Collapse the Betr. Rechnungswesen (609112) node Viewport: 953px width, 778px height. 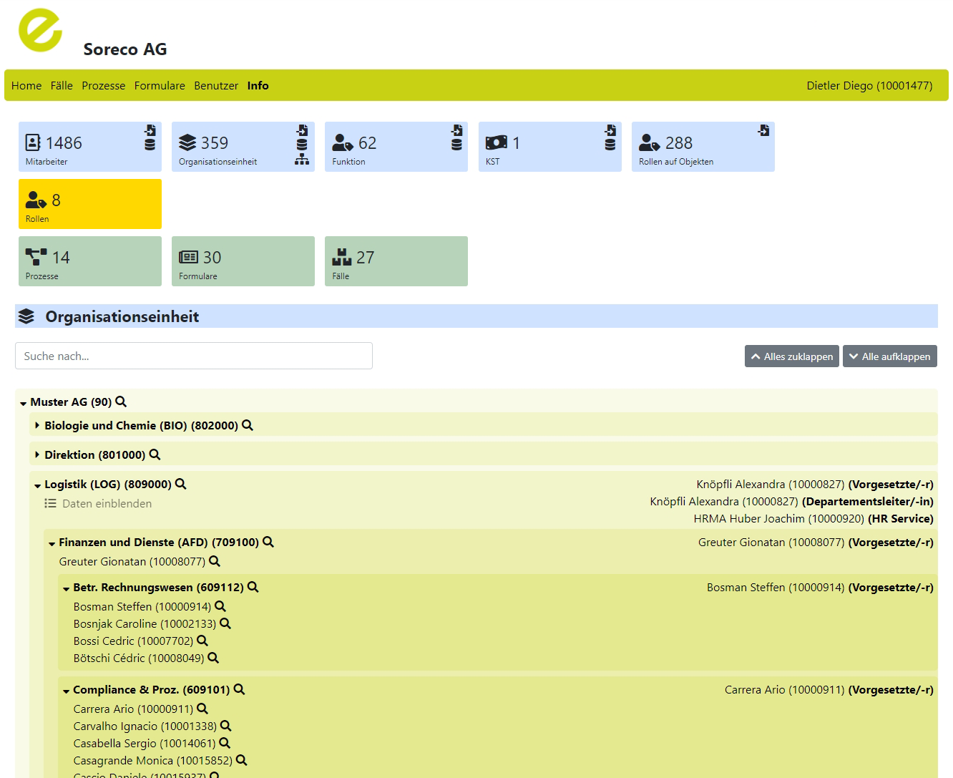tap(66, 588)
